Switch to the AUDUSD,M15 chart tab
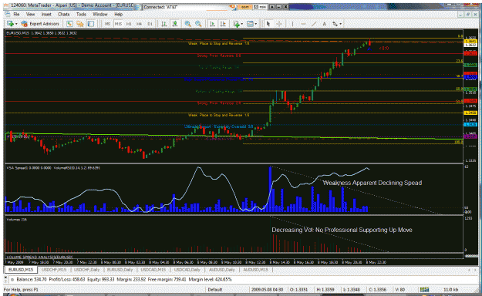 coord(255,270)
